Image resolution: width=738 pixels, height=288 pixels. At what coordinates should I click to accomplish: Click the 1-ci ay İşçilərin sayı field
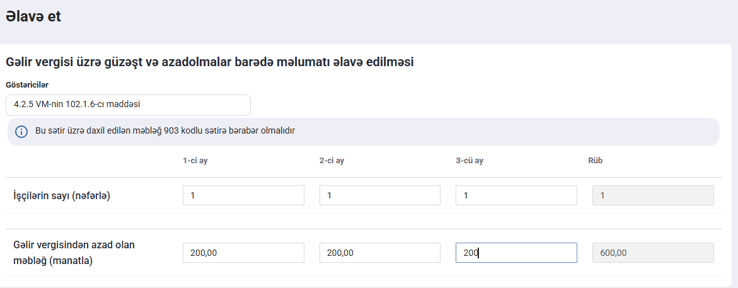[x=243, y=195]
